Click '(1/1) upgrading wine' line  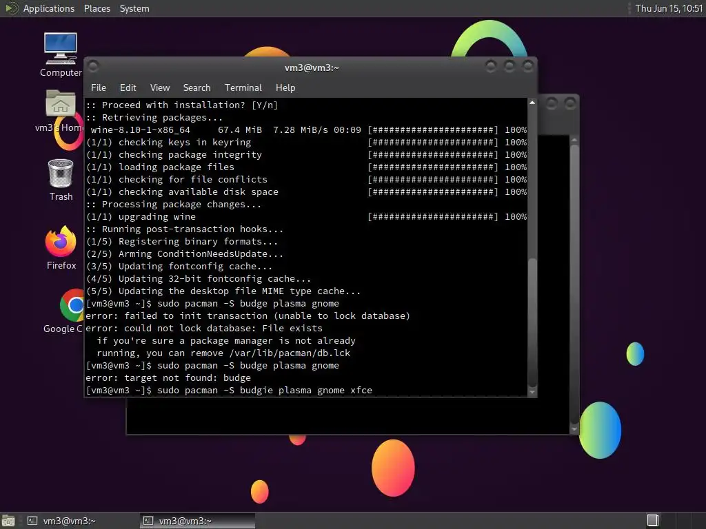pyautogui.click(x=141, y=217)
